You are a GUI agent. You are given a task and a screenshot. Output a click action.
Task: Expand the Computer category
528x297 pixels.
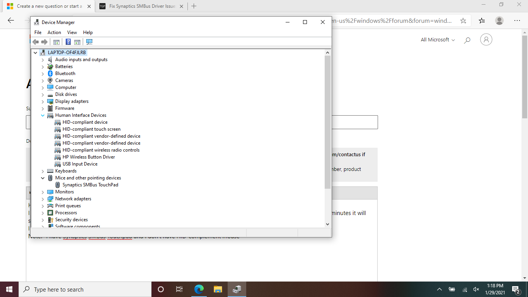tap(43, 87)
